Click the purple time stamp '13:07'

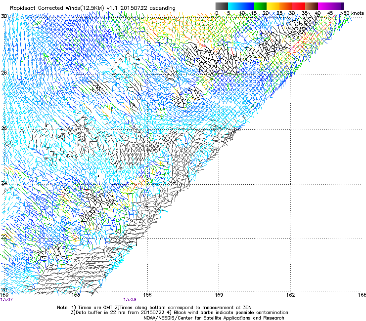coord(6,300)
